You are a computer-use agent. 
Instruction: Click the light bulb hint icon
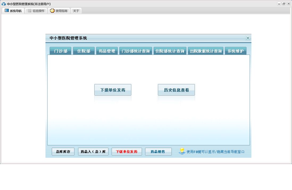click(x=182, y=151)
